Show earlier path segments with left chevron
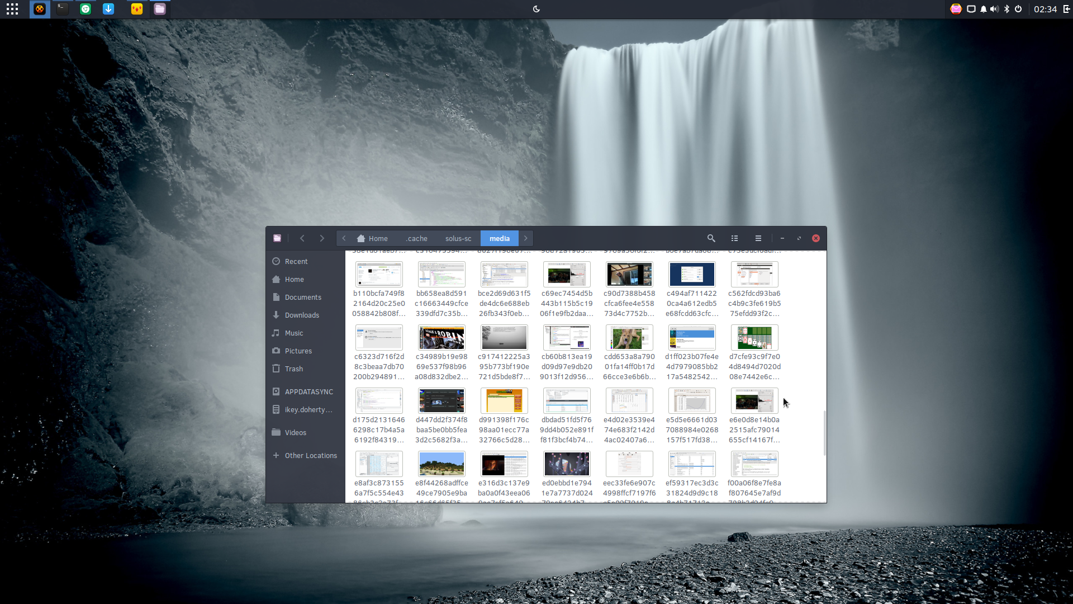 pyautogui.click(x=344, y=238)
